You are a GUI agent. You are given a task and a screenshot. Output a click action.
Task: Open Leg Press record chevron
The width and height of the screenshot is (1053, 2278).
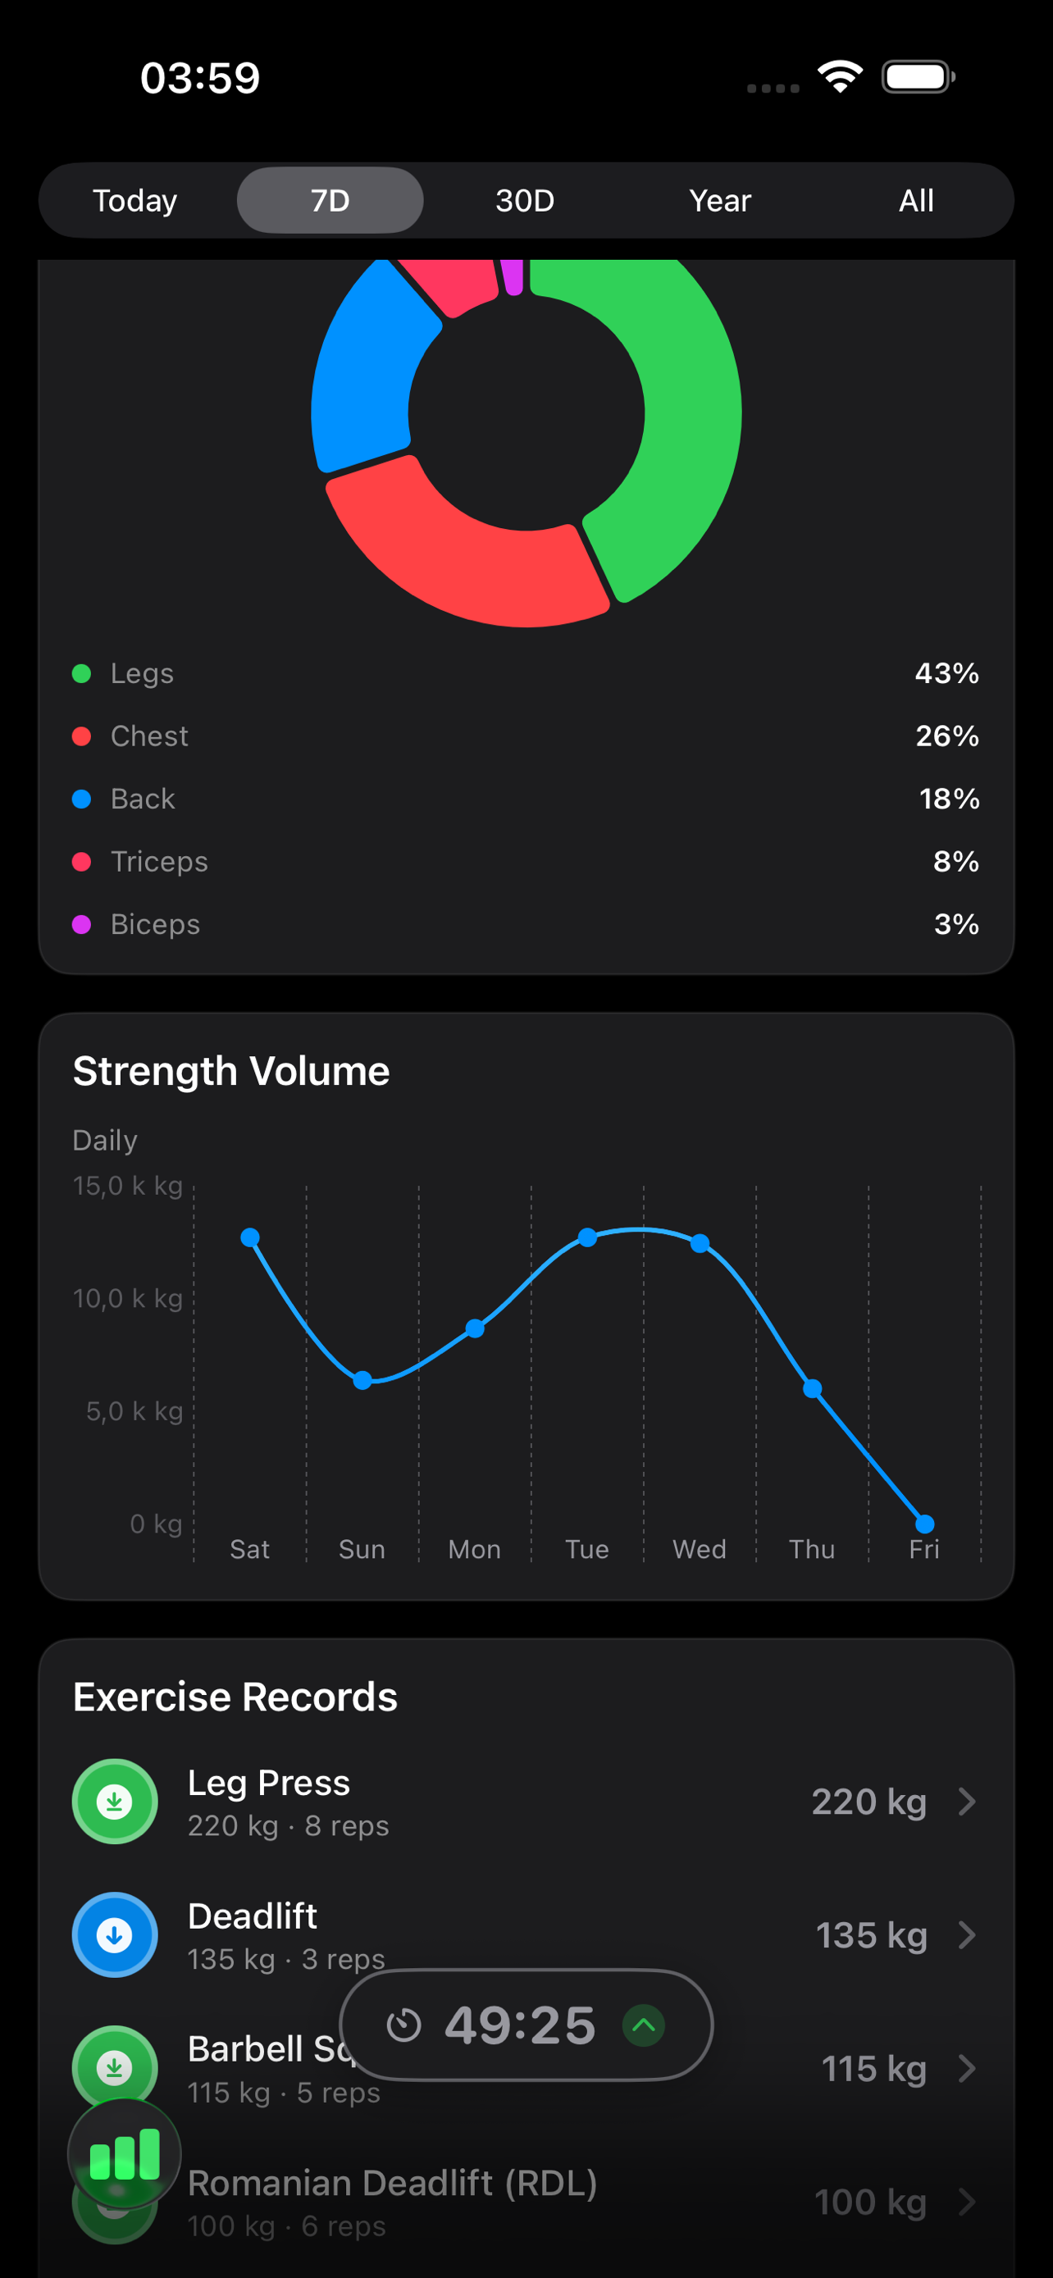pyautogui.click(x=967, y=1801)
